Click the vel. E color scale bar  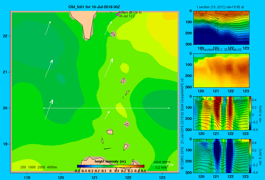tap(250, 156)
